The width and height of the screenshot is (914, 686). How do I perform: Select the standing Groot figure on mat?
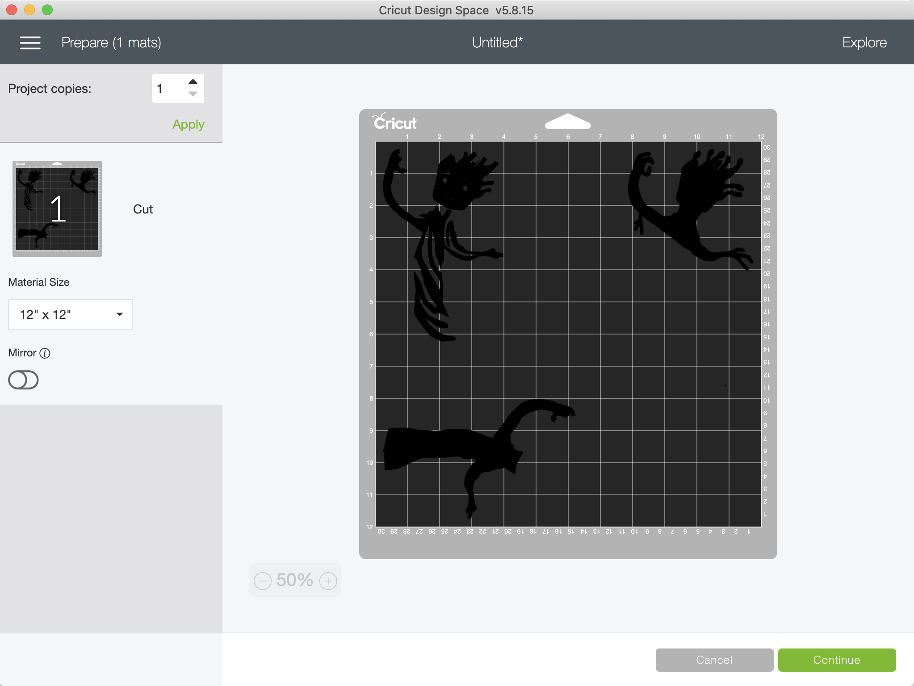point(442,246)
